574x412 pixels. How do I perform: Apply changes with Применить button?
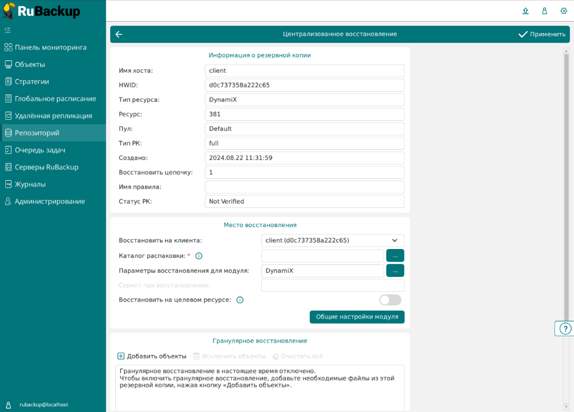541,34
